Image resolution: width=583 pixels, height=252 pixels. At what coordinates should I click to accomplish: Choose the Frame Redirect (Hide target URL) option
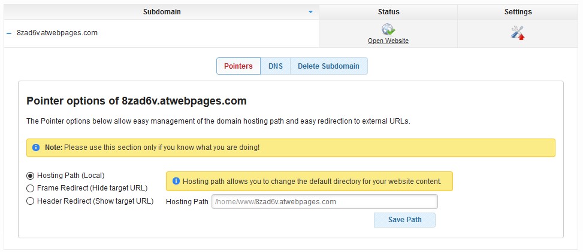pos(30,188)
